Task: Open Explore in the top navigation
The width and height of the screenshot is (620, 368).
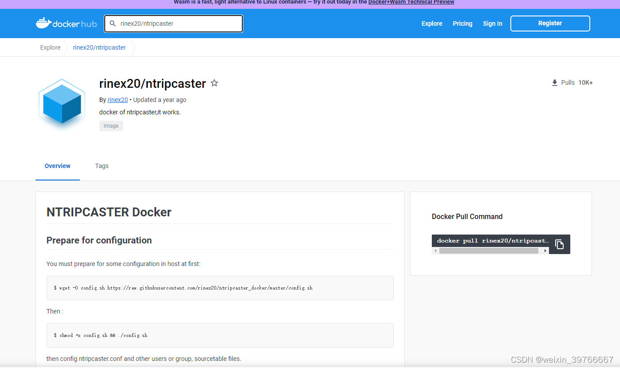Action: tap(432, 23)
